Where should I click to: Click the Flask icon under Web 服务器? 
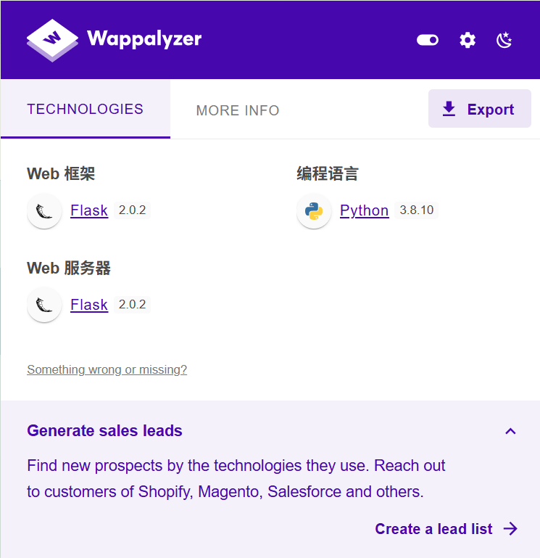(44, 305)
